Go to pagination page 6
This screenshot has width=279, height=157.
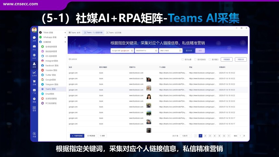pos(224,136)
